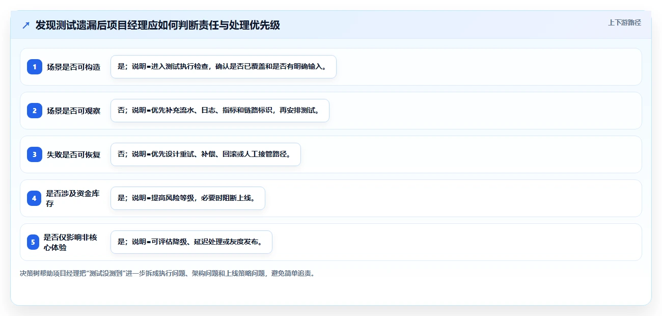This screenshot has height=316, width=662.
Task: Open the answer box 进入测试执行检查
Action: (x=224, y=67)
